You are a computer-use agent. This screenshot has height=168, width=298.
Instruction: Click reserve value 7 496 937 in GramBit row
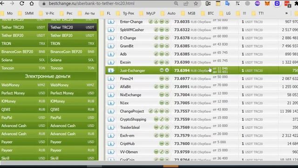[290, 46]
